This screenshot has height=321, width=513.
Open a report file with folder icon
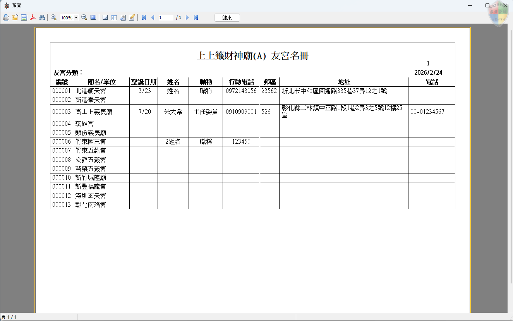(x=15, y=18)
